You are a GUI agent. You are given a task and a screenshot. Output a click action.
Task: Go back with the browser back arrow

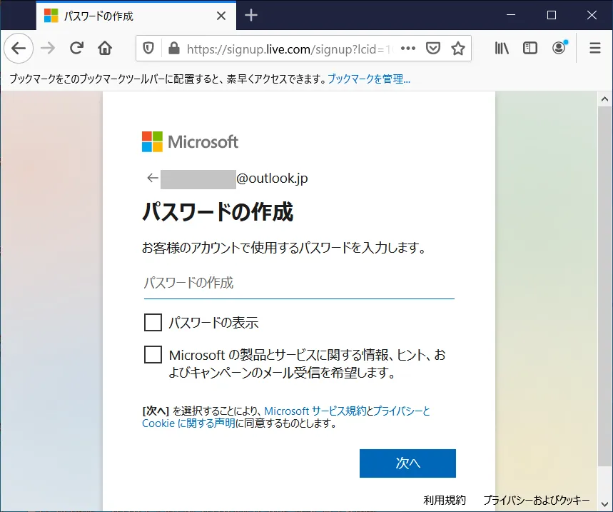pos(19,49)
